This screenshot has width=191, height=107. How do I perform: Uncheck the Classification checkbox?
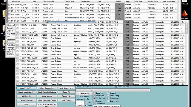click(x=95, y=104)
